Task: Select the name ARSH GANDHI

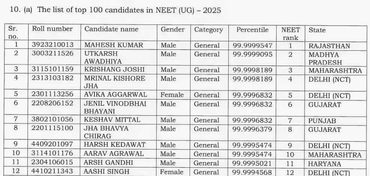Action: coord(108,163)
